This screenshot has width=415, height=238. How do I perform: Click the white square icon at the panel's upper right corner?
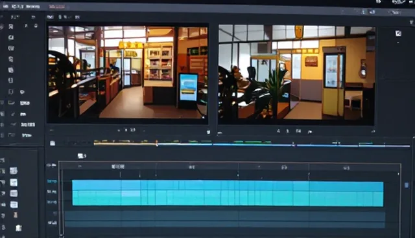point(398,33)
